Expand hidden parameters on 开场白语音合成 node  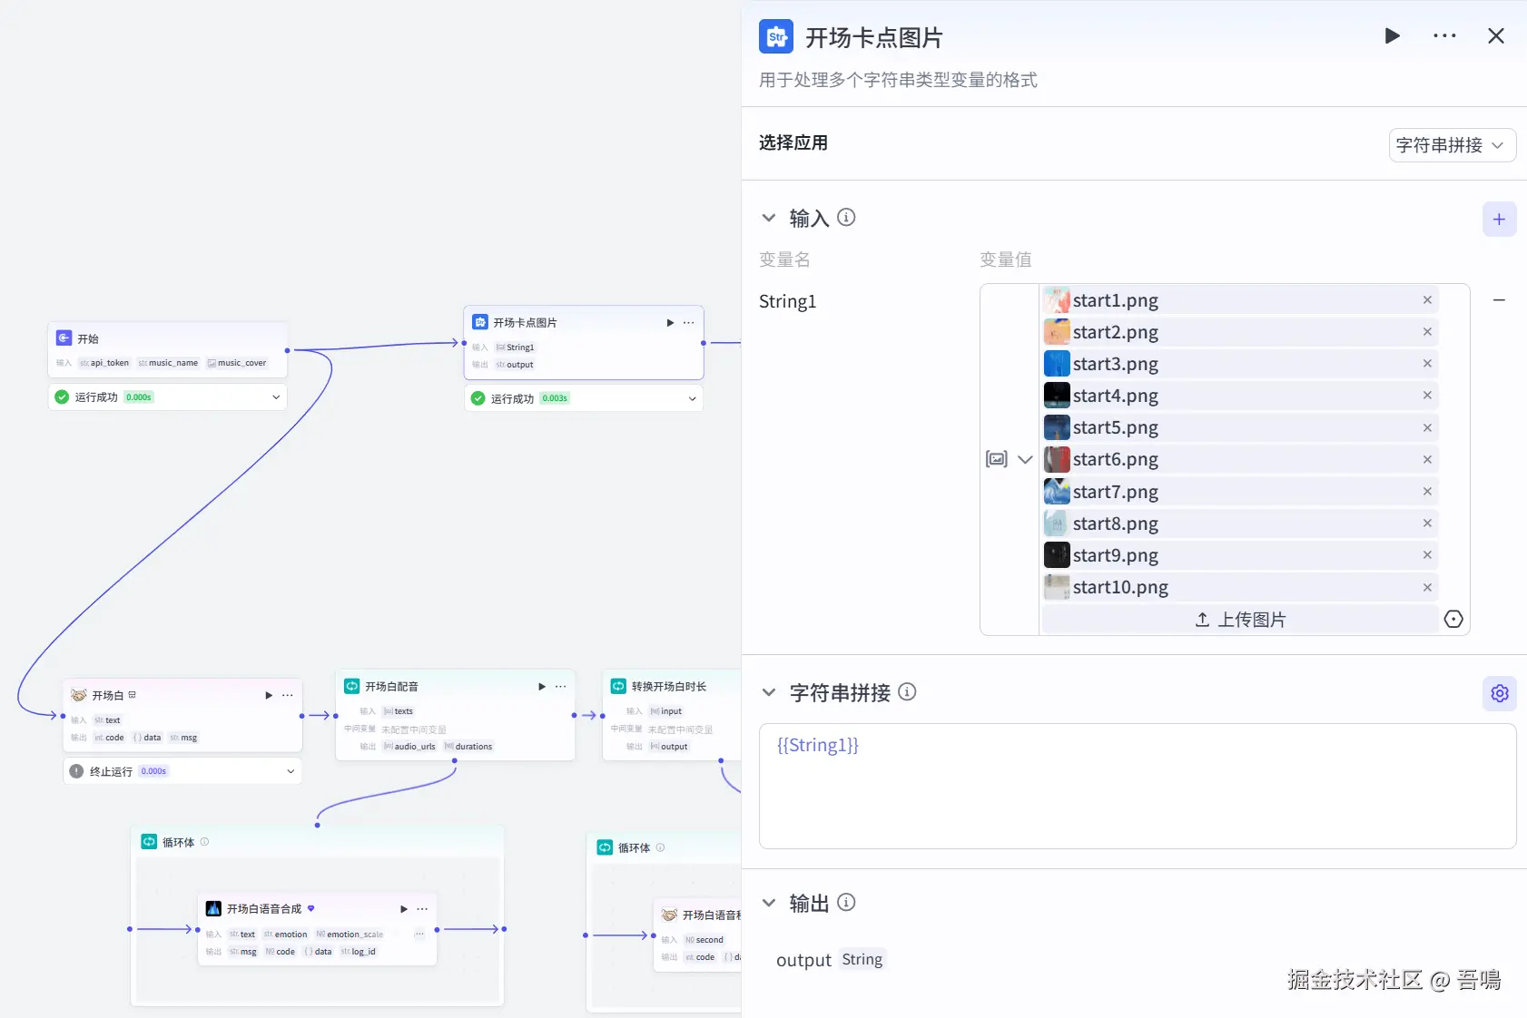coord(419,934)
